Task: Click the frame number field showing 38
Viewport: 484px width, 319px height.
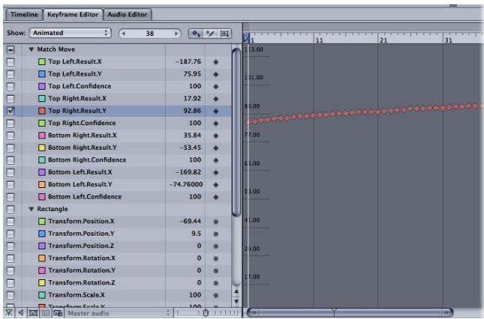Action: click(x=150, y=33)
